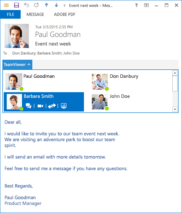Image resolution: width=182 pixels, height=213 pixels.
Task: Switch to the MESSAGE tab
Action: (x=35, y=14)
